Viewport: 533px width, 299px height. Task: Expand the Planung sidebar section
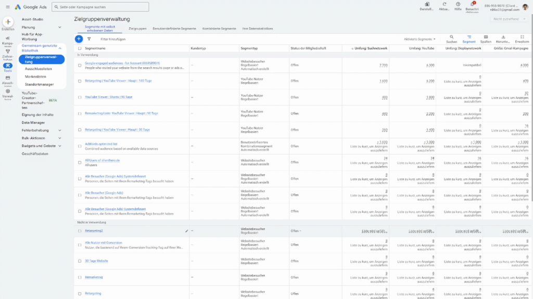click(x=60, y=27)
